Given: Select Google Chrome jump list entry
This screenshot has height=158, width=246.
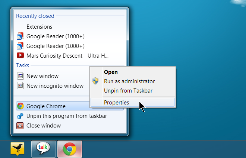Looking at the screenshot, I should [53, 106].
